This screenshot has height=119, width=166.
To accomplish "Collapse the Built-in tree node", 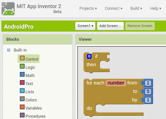I will pyautogui.click(x=8, y=50).
